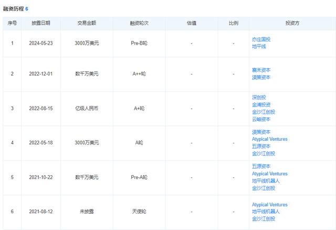The width and height of the screenshot is (336, 230).
Task: Open 襄禾资本 investor link
Action: pyautogui.click(x=261, y=70)
